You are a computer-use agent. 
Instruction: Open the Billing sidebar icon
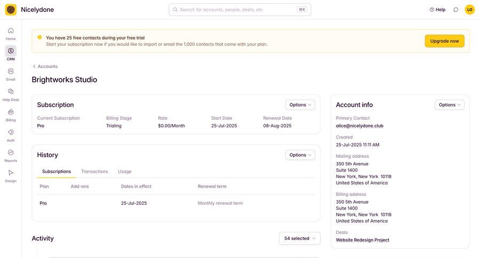(11, 112)
